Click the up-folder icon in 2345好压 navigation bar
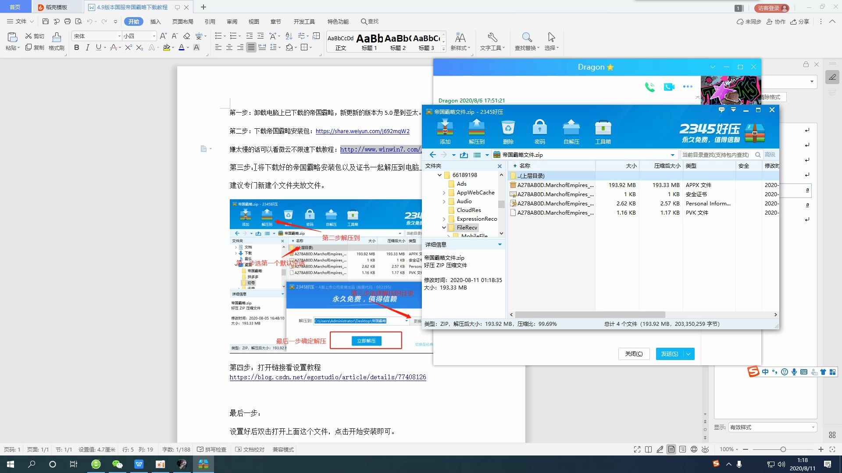 [x=464, y=155]
